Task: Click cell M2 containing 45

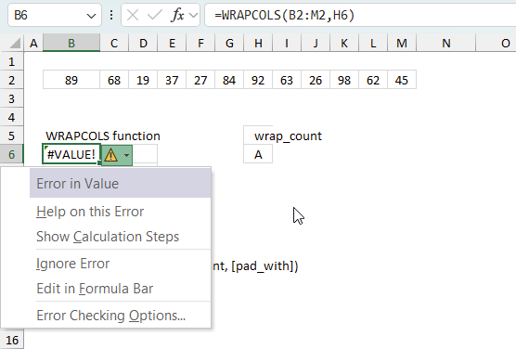Action: (x=402, y=80)
